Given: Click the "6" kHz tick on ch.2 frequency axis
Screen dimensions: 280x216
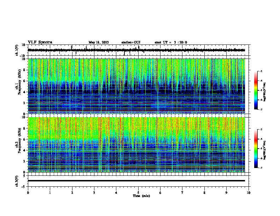Looking at the screenshot, I should pos(25,139).
